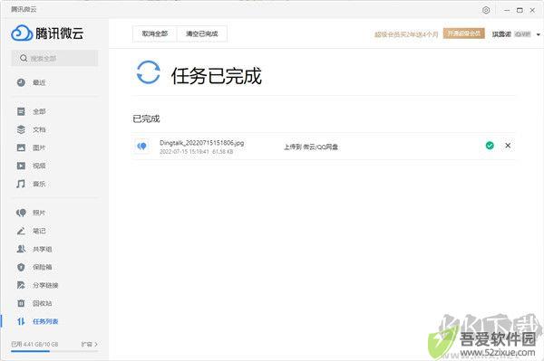
Task: Open the 保险箱 safe box shield icon
Action: pyautogui.click(x=21, y=267)
